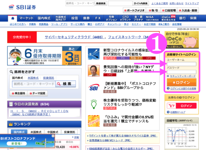Open the はじめての方へ link

coord(18,24)
